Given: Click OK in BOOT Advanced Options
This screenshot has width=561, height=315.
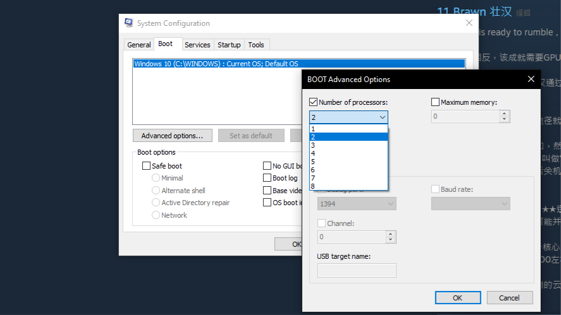Looking at the screenshot, I should pos(457,298).
